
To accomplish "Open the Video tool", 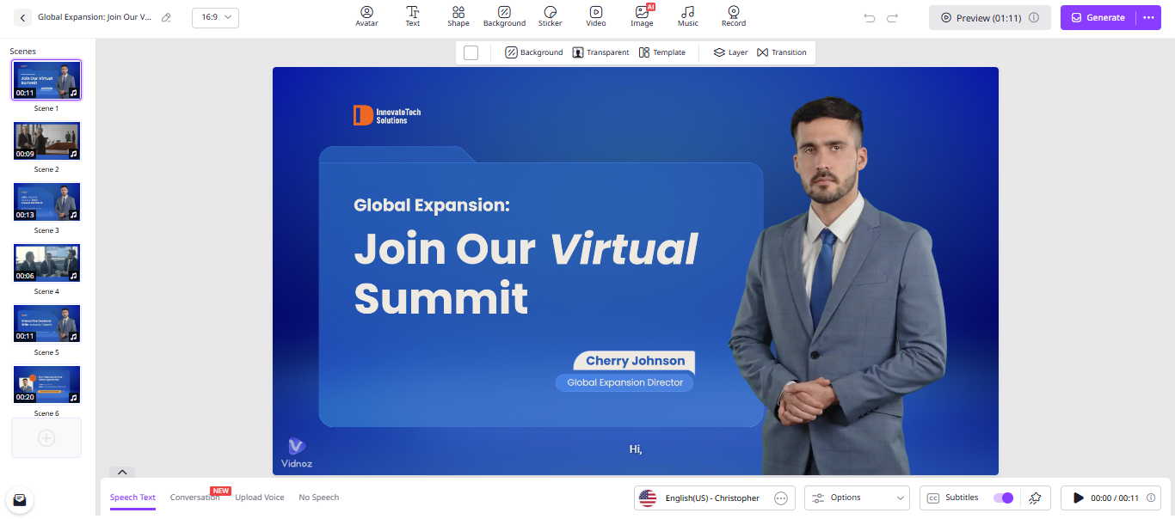I will tap(596, 16).
